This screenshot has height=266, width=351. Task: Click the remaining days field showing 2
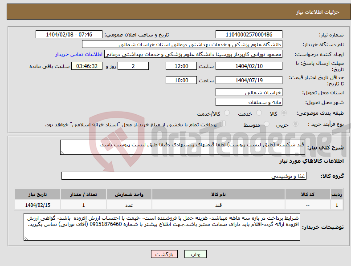pyautogui.click(x=133, y=66)
